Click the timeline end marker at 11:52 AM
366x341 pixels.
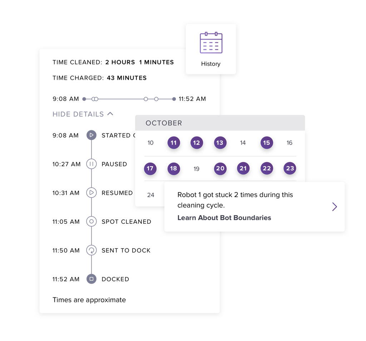[x=174, y=99]
